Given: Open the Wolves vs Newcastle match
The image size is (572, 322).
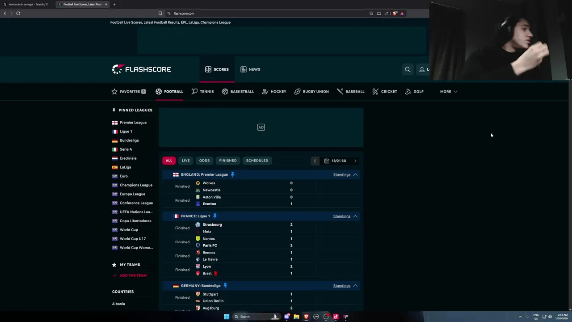Looking at the screenshot, I should (x=261, y=186).
